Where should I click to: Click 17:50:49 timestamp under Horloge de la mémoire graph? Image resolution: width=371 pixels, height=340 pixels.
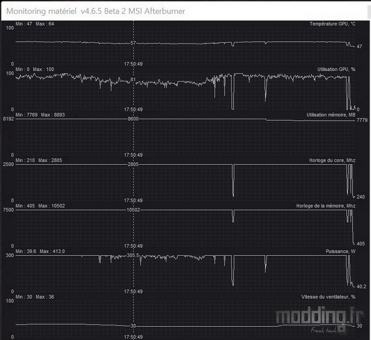point(133,246)
